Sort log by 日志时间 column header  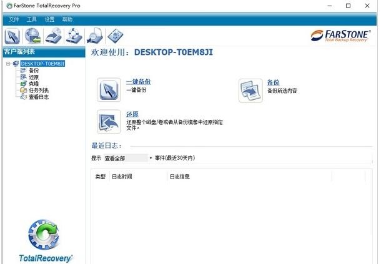point(122,177)
